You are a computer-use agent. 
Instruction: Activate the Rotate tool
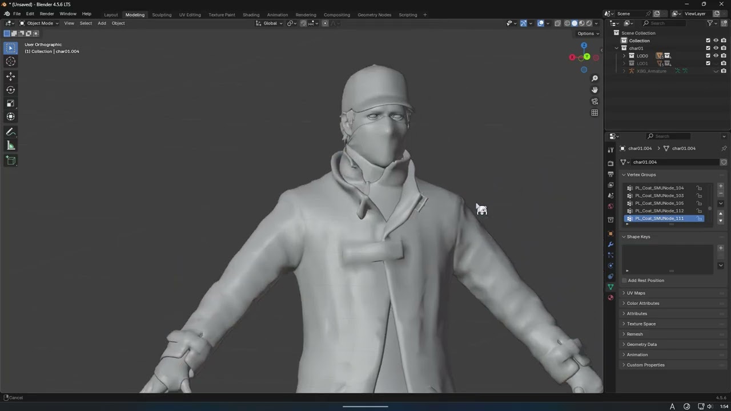click(11, 90)
